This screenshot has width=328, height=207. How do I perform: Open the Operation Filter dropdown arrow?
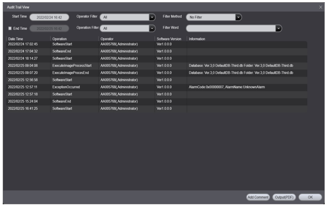[x=152, y=28]
